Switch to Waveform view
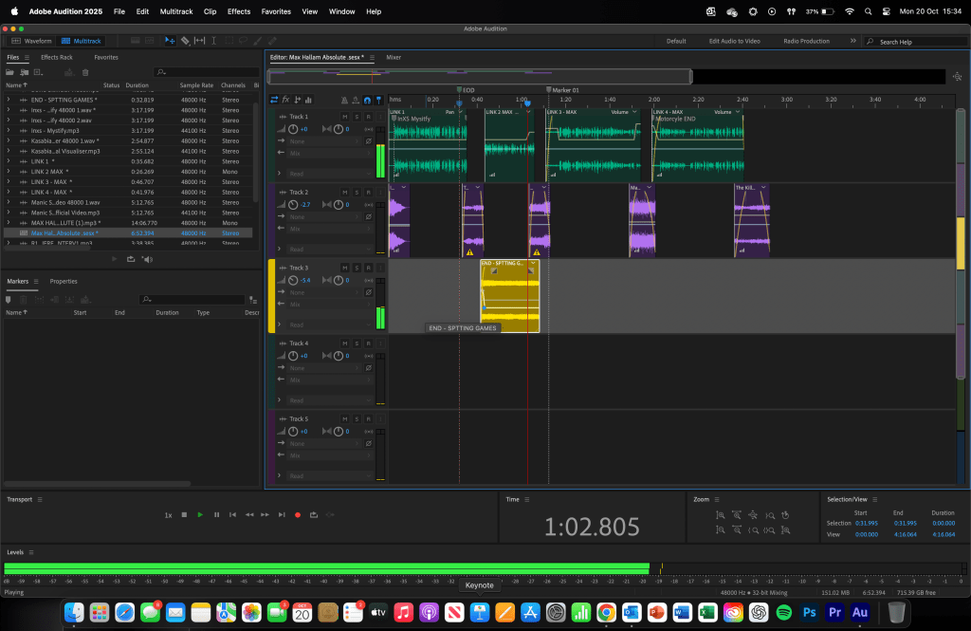Screen dimensions: 971x631 pos(32,41)
